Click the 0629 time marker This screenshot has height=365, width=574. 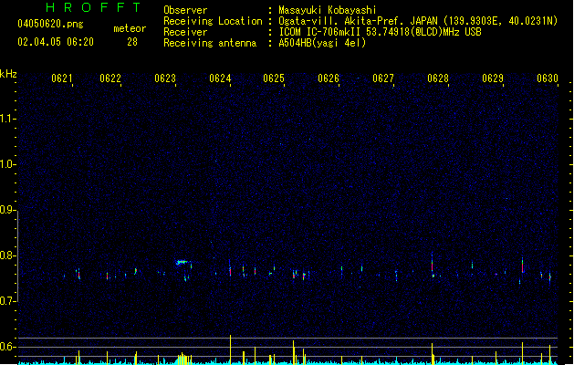[x=493, y=78]
